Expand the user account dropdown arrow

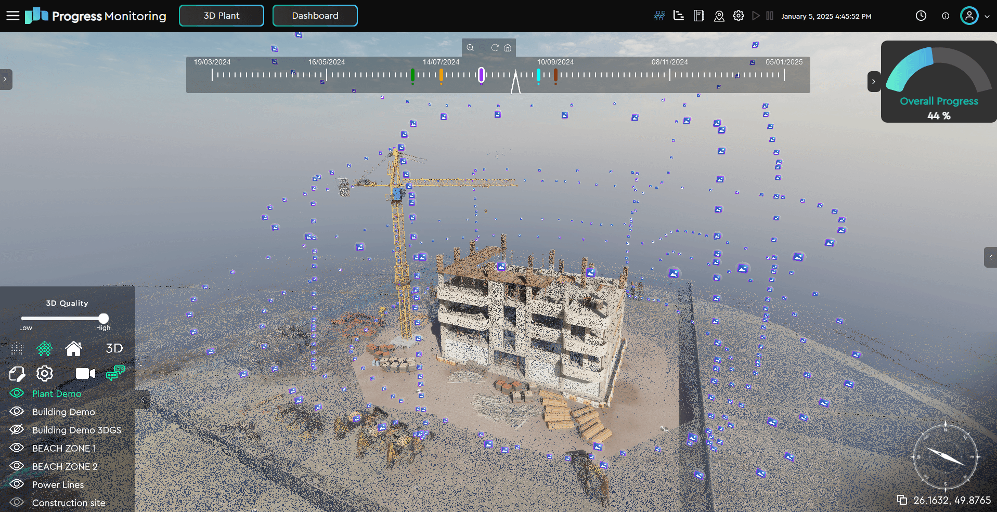987,17
